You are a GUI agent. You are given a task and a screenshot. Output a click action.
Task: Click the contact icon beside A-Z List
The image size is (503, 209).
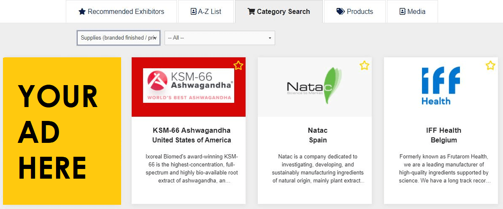(193, 11)
